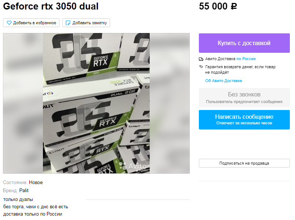Click the listing title Geforce rtx 3050 dual
The height and width of the screenshot is (220, 295).
pyautogui.click(x=51, y=6)
